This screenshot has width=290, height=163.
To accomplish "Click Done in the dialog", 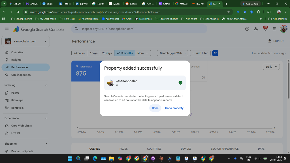I will pyautogui.click(x=155, y=108).
